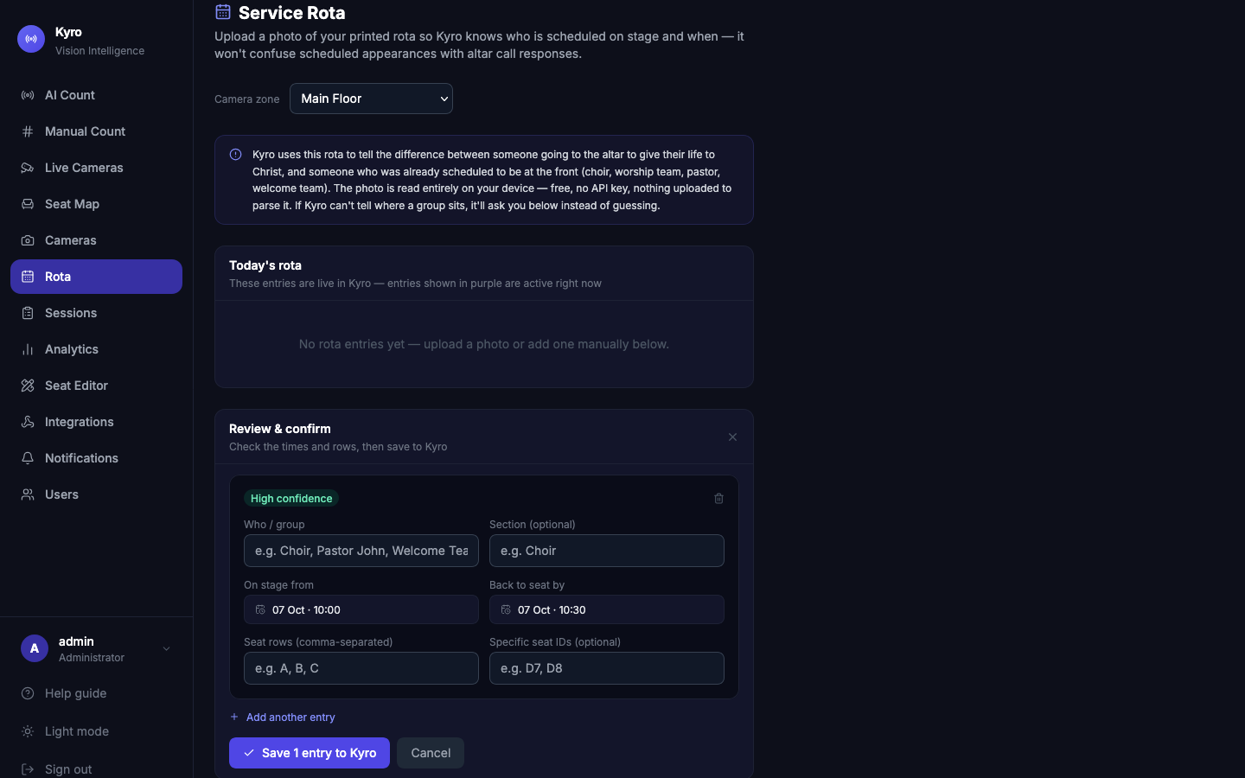The height and width of the screenshot is (778, 1245).
Task: Click the admin avatar
Action: (35, 648)
